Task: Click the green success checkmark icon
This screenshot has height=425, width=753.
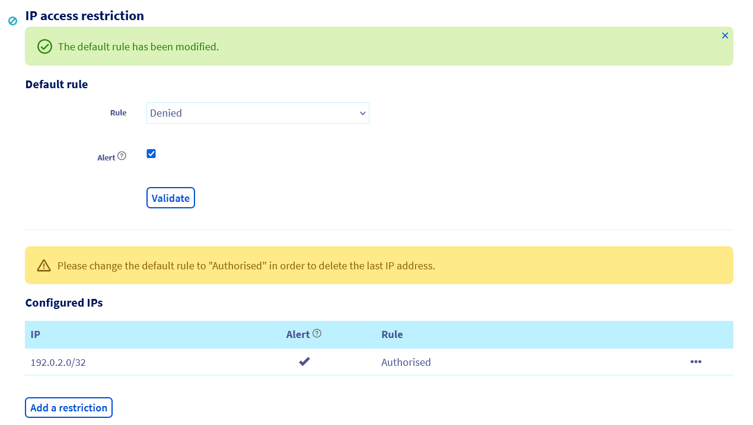Action: (44, 47)
